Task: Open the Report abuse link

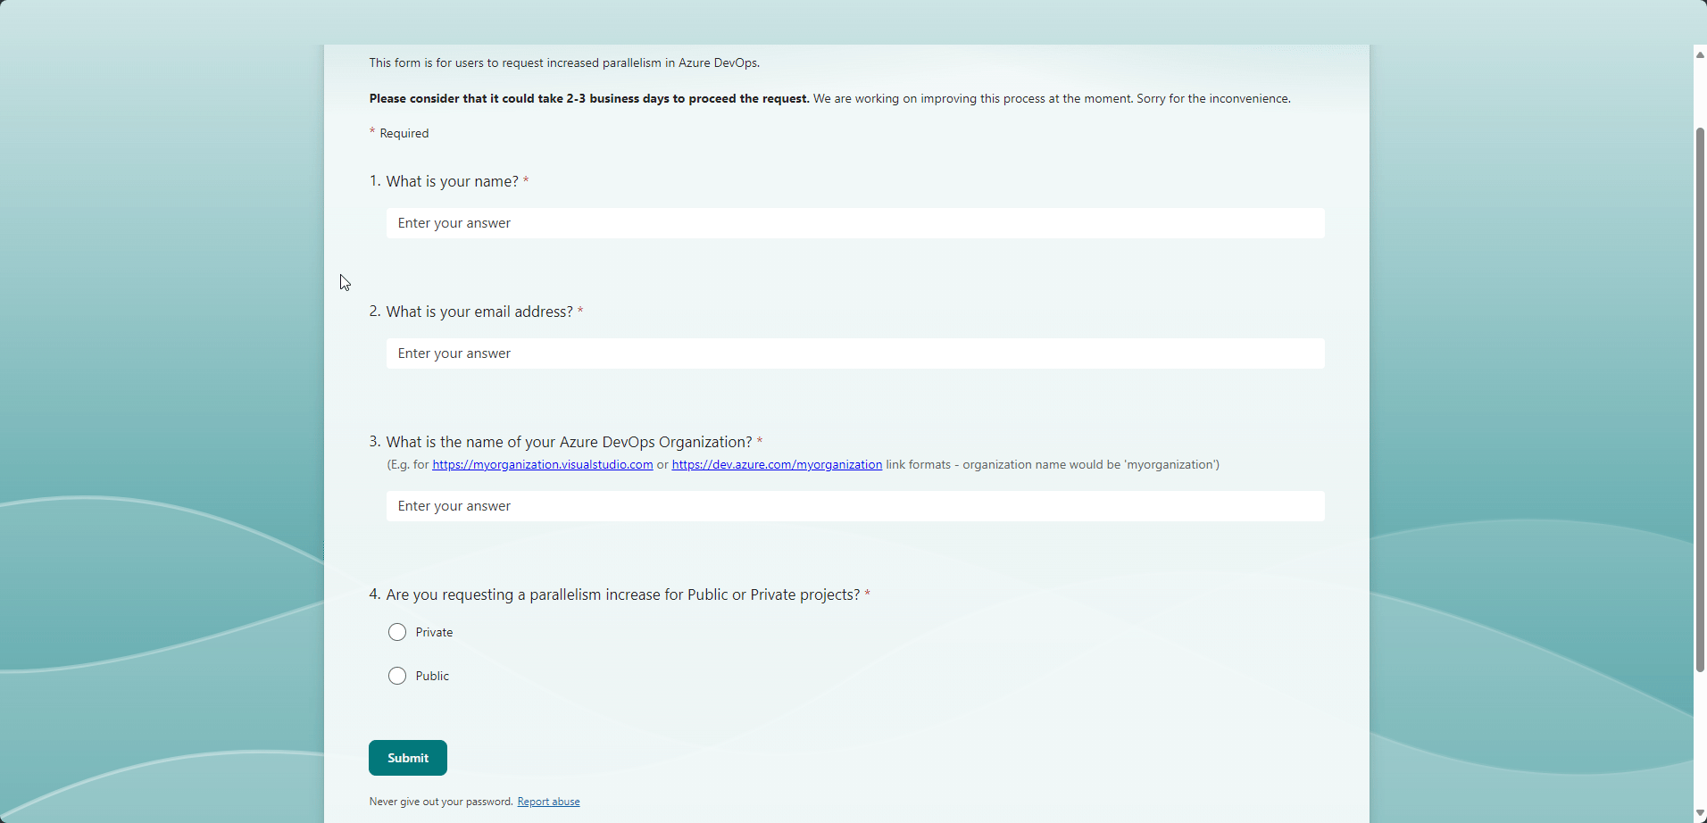Action: (x=548, y=801)
